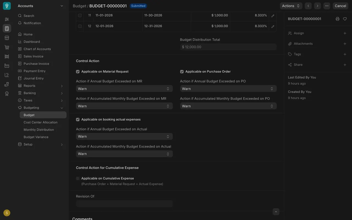Share the document using the Share plus icon
Image resolution: width=352 pixels, height=220 pixels.
click(345, 65)
